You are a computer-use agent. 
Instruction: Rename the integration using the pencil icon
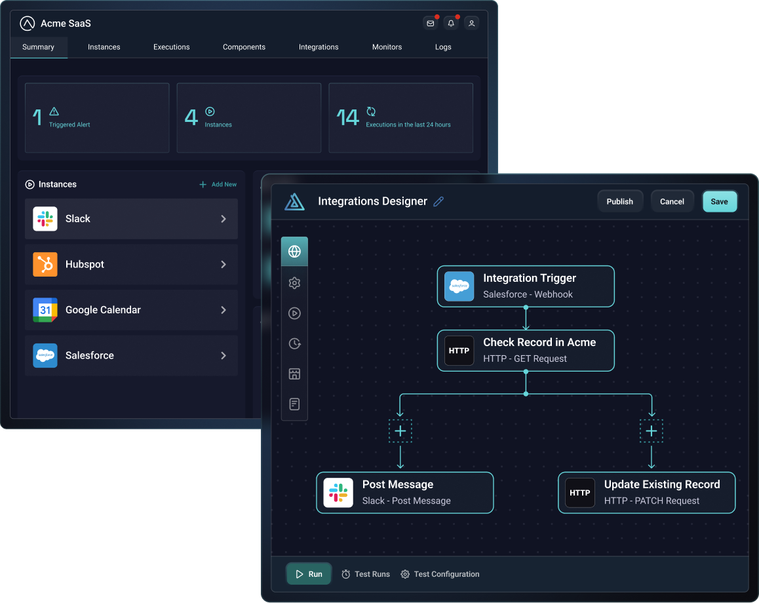coord(438,201)
